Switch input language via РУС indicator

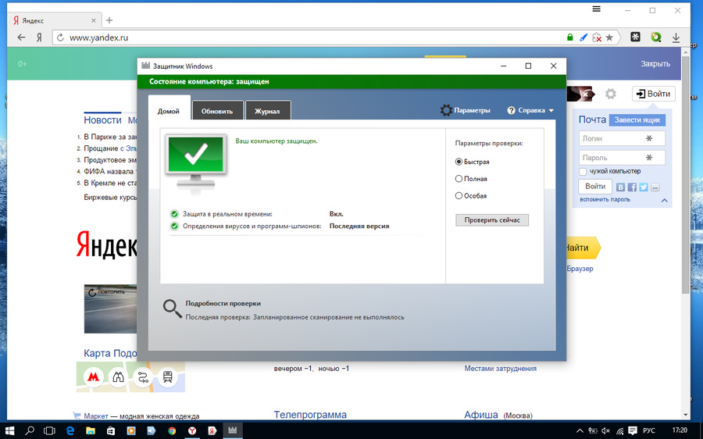click(x=649, y=430)
